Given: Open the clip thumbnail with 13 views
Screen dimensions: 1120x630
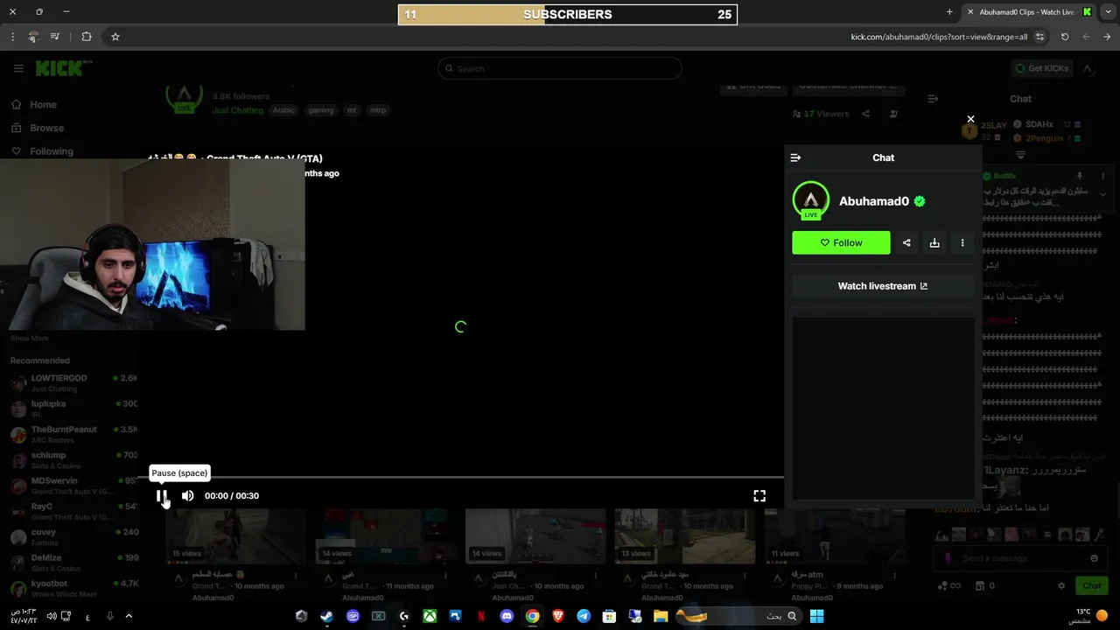Looking at the screenshot, I should 684,535.
